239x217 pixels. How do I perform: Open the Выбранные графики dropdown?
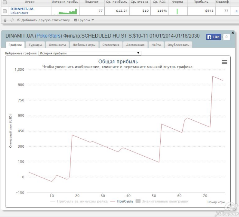90,53
